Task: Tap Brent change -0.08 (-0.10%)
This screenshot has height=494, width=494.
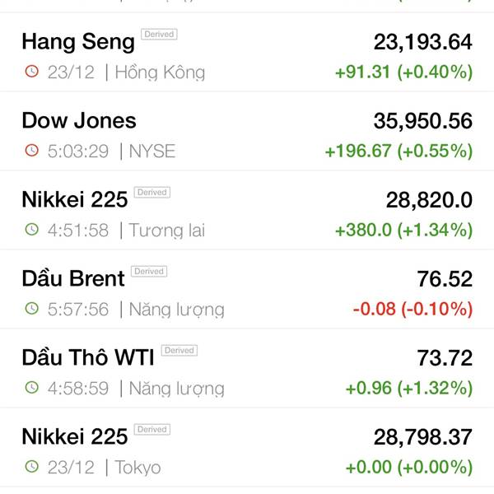Action: 413,309
